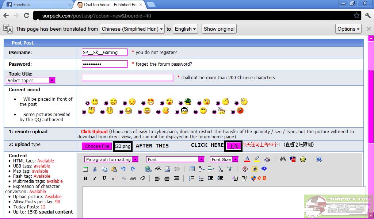
Task: Click the Topic title input field
Action: tap(127, 77)
